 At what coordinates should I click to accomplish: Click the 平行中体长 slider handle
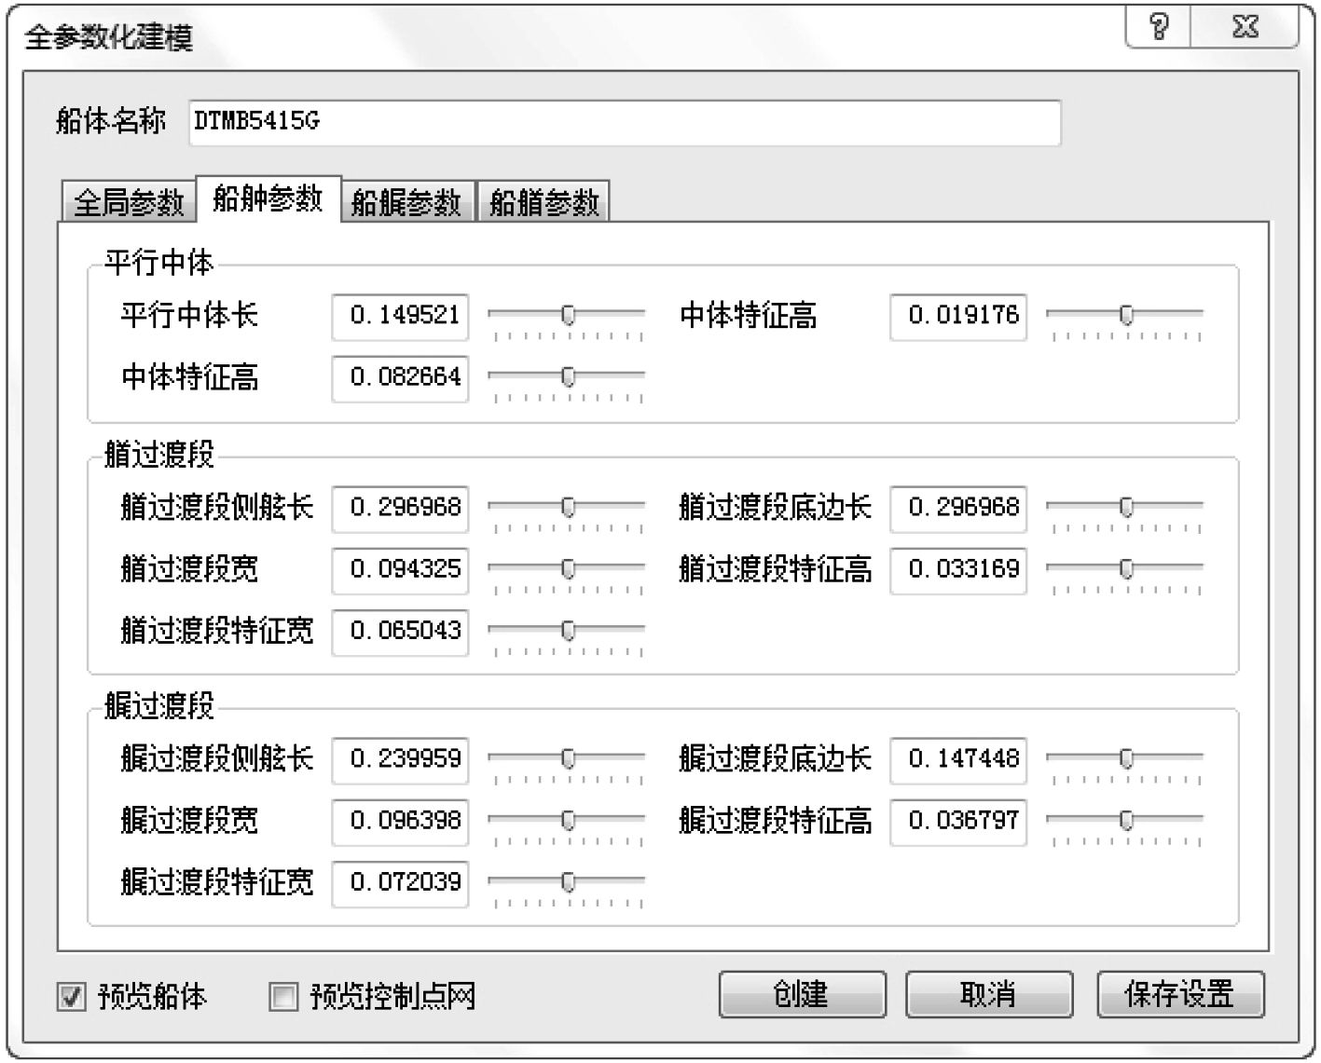568,316
